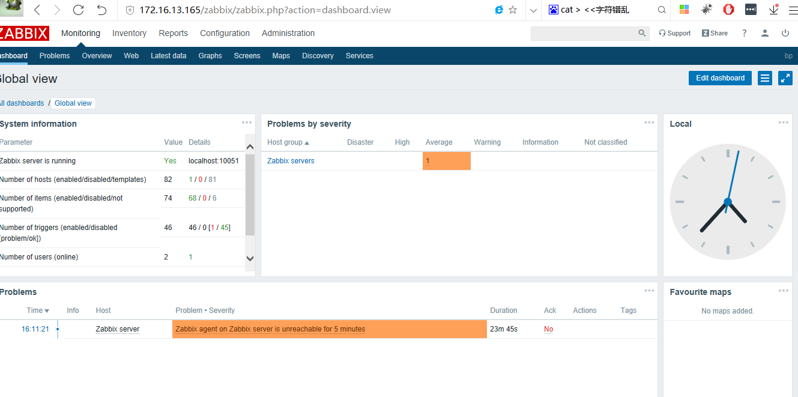This screenshot has height=397, width=798.
Task: Open the address bar dropdown chevron
Action: click(533, 10)
